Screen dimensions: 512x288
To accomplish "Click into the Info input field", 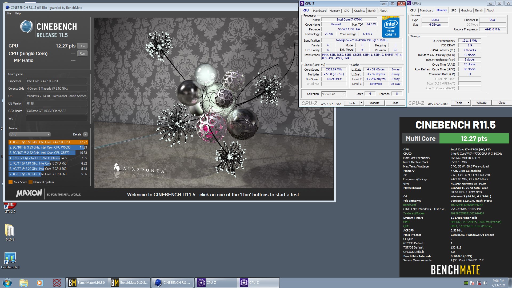I will pyautogui.click(x=57, y=118).
